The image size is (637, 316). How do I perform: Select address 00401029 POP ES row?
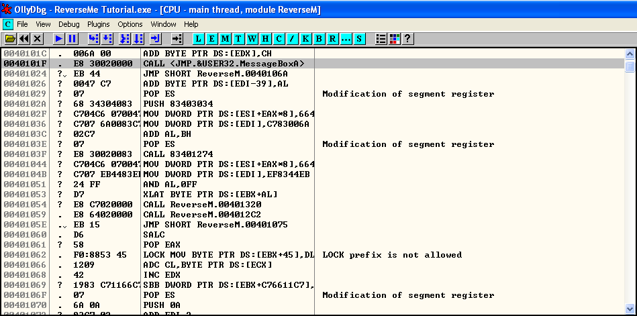pyautogui.click(x=312, y=94)
